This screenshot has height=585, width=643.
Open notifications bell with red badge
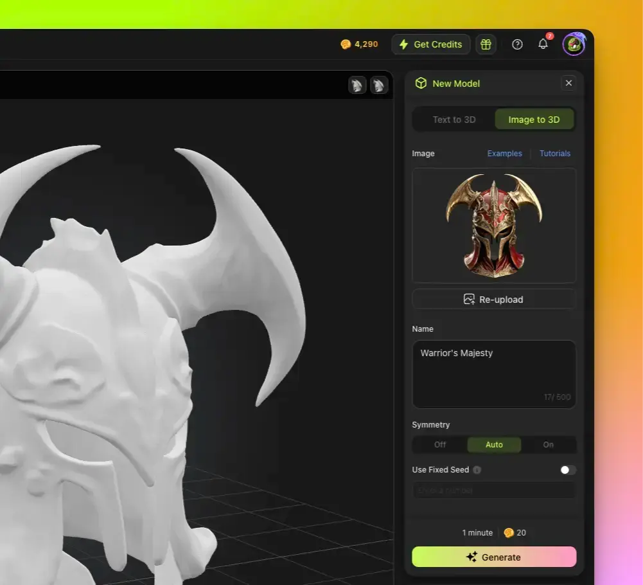543,44
